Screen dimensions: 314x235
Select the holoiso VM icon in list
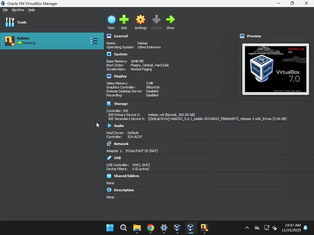[x=10, y=41]
